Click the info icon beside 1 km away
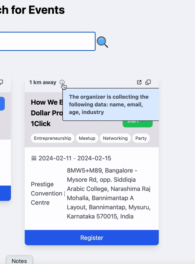Viewport: 195px width, 264px height. [x=62, y=82]
